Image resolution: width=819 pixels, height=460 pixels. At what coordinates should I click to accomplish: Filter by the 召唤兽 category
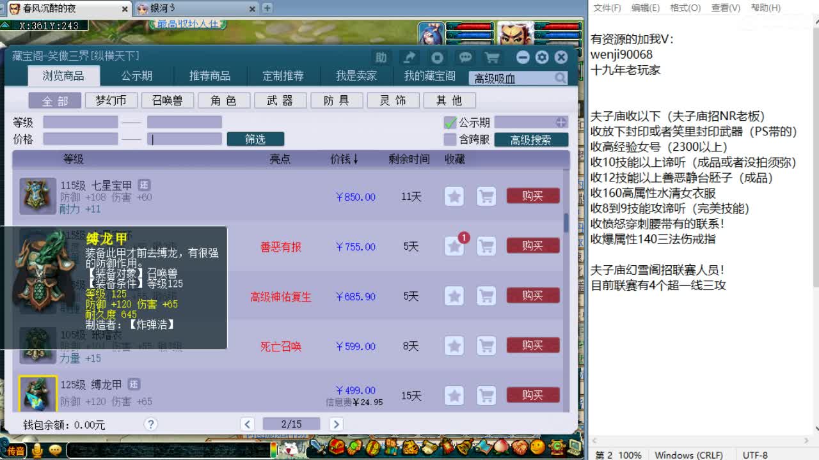pos(167,101)
